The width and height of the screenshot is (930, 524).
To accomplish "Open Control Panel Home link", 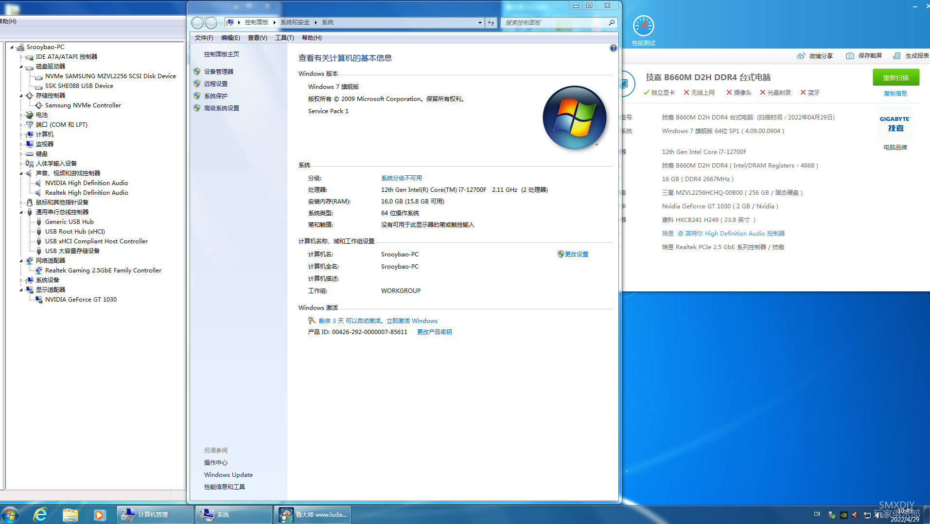I will coord(222,54).
